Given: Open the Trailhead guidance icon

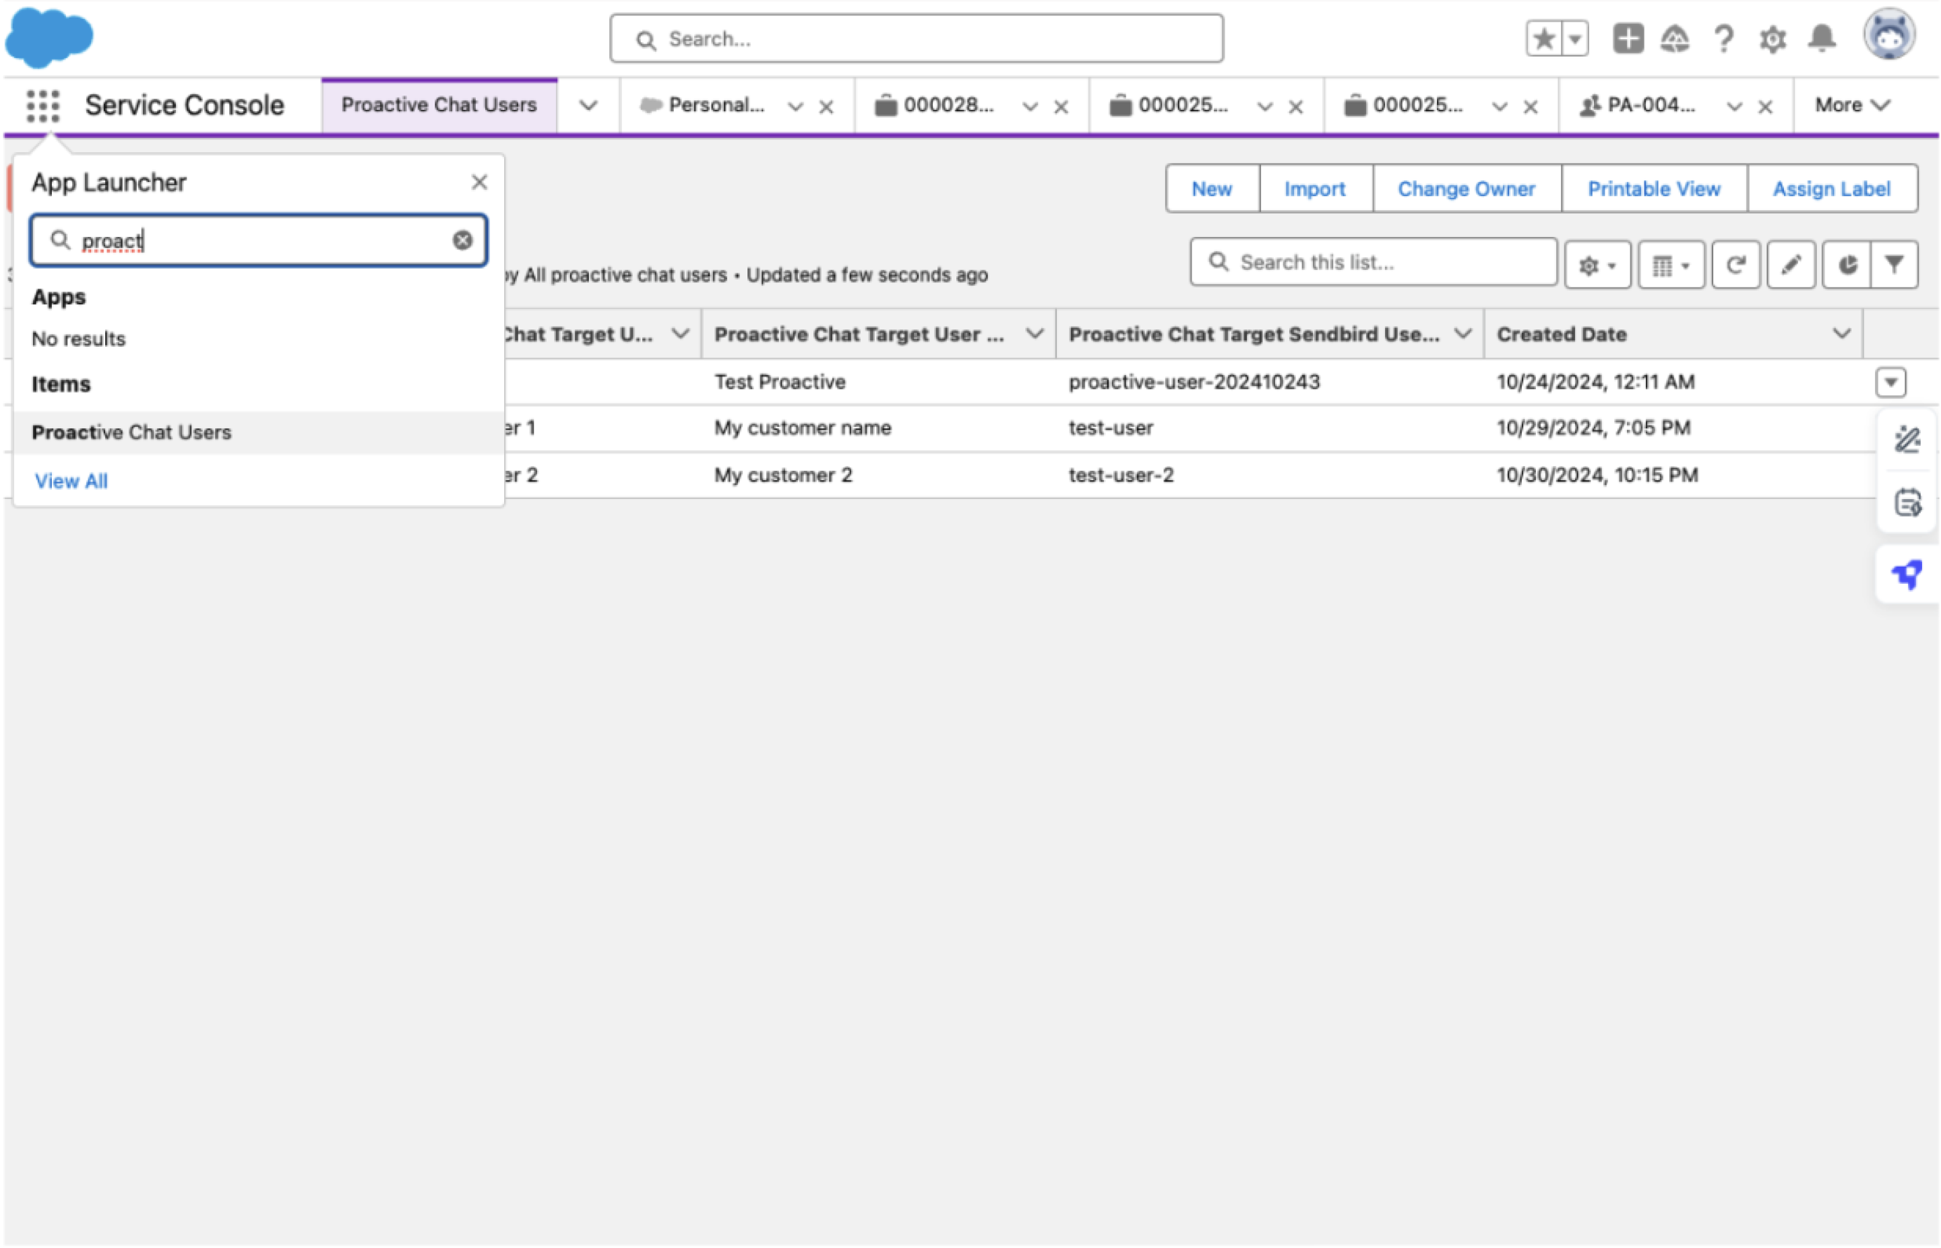Looking at the screenshot, I should click(1675, 38).
